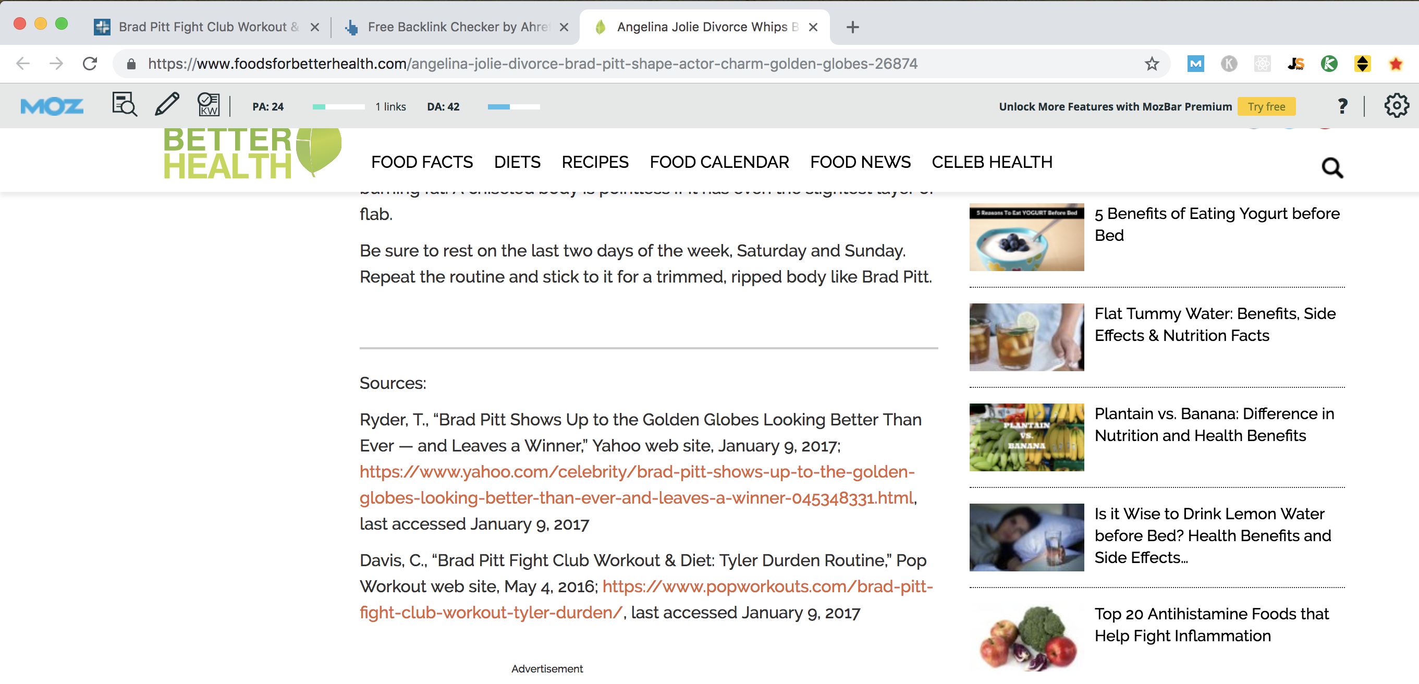1419x684 pixels.
Task: Click the site security padlock icon
Action: click(x=131, y=64)
